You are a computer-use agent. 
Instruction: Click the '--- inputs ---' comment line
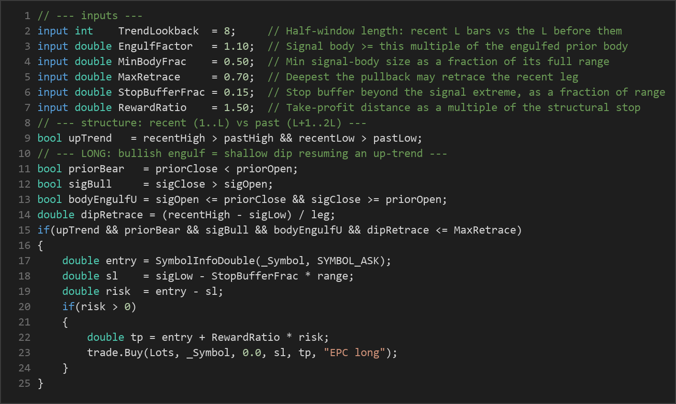pyautogui.click(x=78, y=16)
